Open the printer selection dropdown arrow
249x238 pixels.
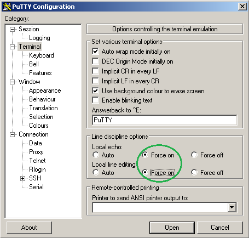pyautogui.click(x=232, y=207)
